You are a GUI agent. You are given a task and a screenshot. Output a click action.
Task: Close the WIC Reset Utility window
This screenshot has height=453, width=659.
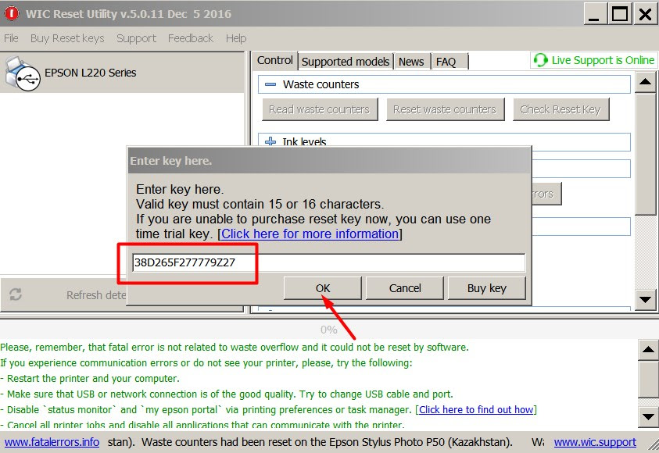645,14
